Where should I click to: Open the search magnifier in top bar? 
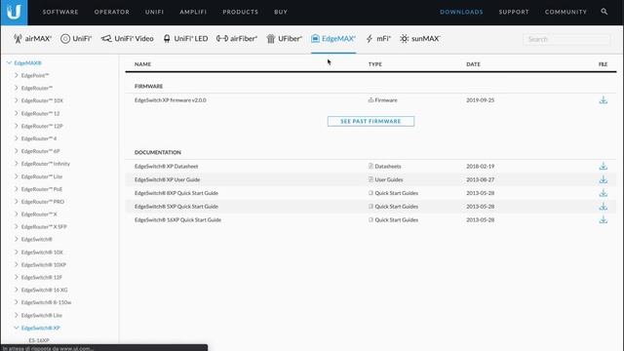604,12
